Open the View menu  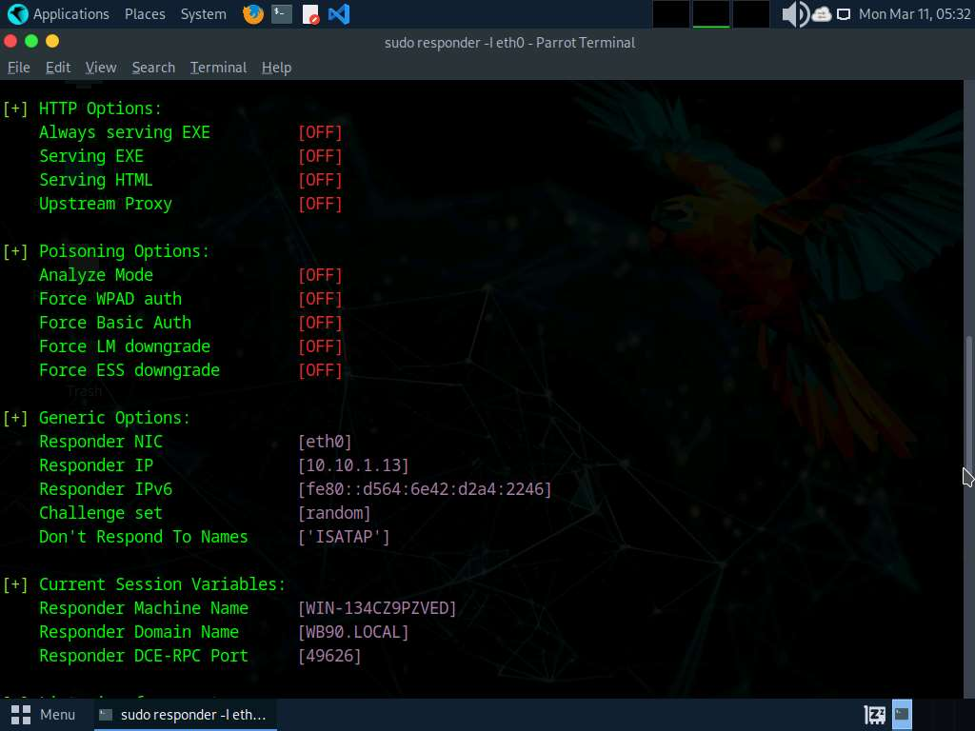(x=101, y=68)
